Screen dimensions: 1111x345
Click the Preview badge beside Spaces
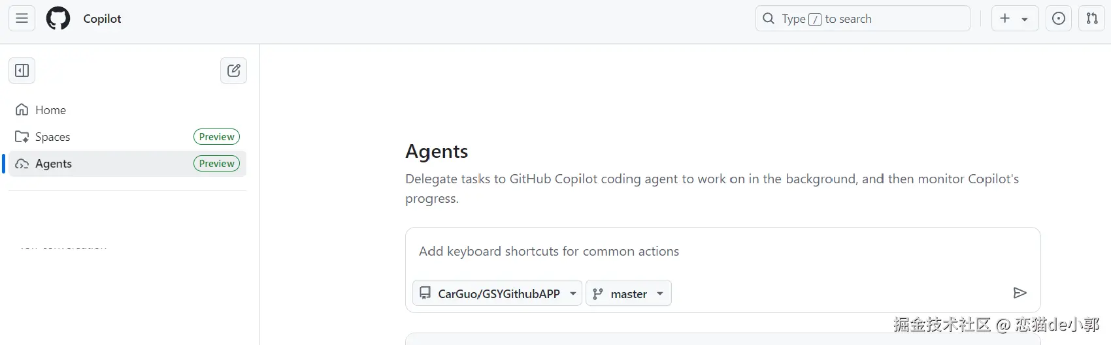(x=216, y=137)
